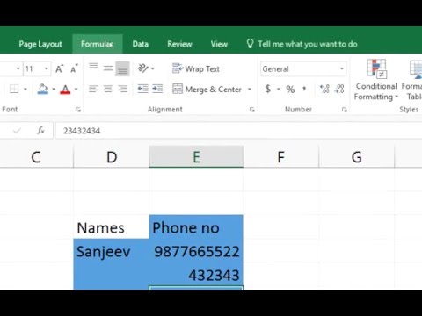The height and width of the screenshot is (316, 422).
Task: Expand Merge & Center options arrow
Action: [250, 89]
